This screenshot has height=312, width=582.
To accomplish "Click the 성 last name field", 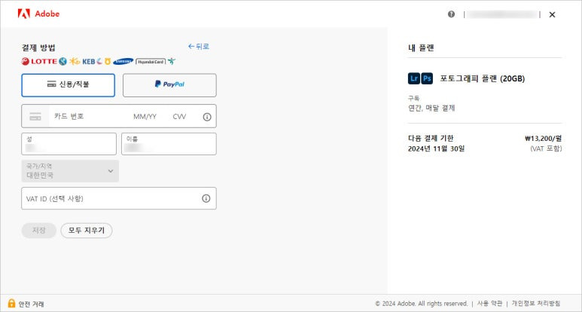I will [69, 144].
